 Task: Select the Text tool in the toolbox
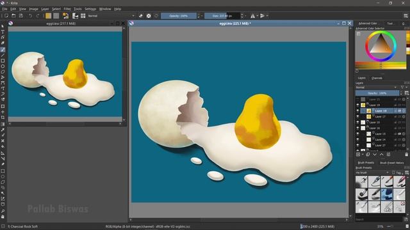coord(3,32)
